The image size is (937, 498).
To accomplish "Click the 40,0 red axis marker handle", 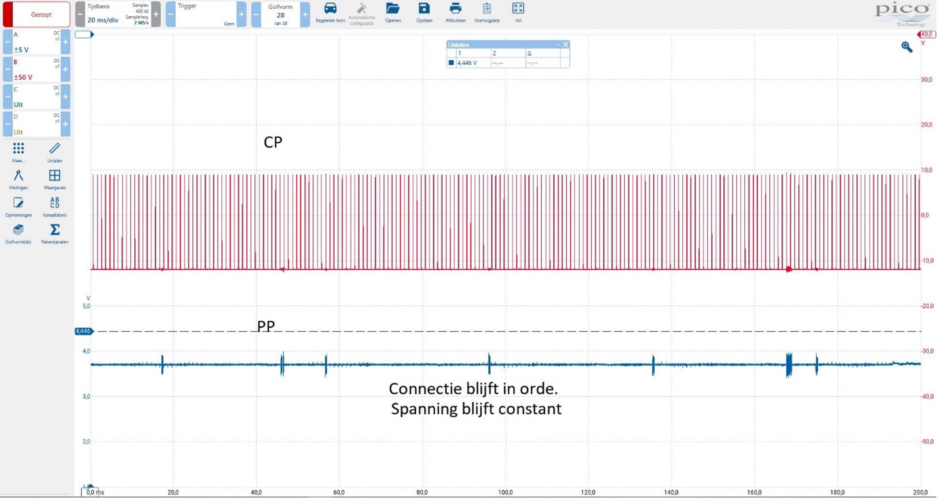I will pyautogui.click(x=926, y=34).
